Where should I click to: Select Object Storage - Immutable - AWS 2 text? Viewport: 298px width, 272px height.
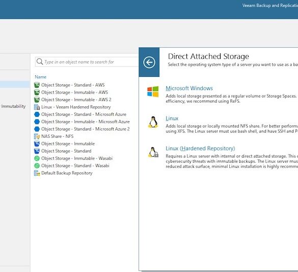click(x=76, y=100)
